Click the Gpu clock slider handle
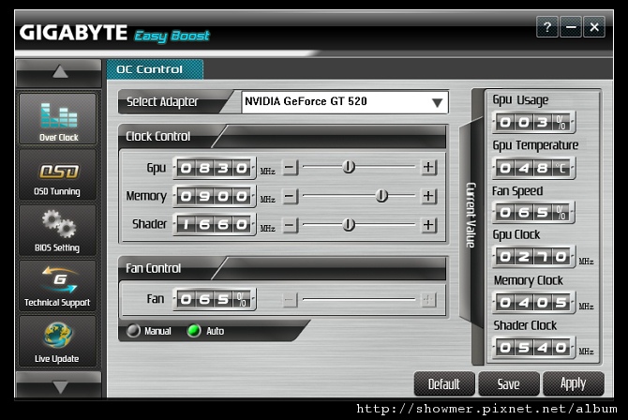 [349, 166]
